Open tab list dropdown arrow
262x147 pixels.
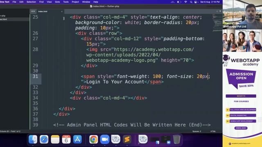(220, 11)
